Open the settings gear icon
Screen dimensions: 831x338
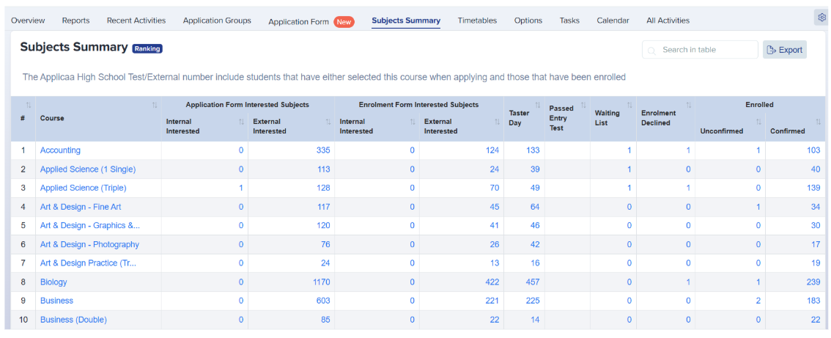click(821, 18)
